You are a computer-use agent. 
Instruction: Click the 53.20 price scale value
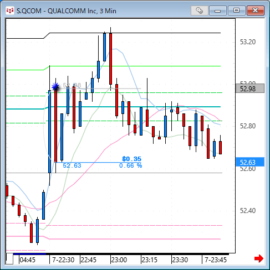pyautogui.click(x=248, y=42)
